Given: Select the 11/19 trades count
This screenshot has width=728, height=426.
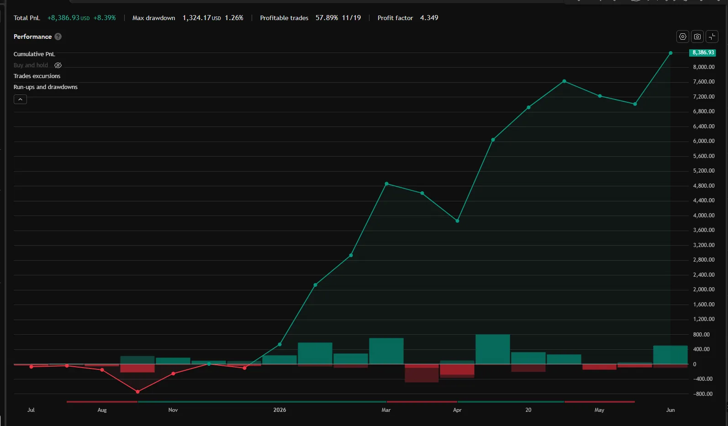Looking at the screenshot, I should (351, 18).
